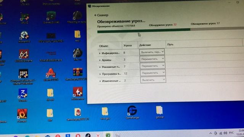Click threat count 8 in Инфицирова... row
244x137 pixels.
coord(124,53)
